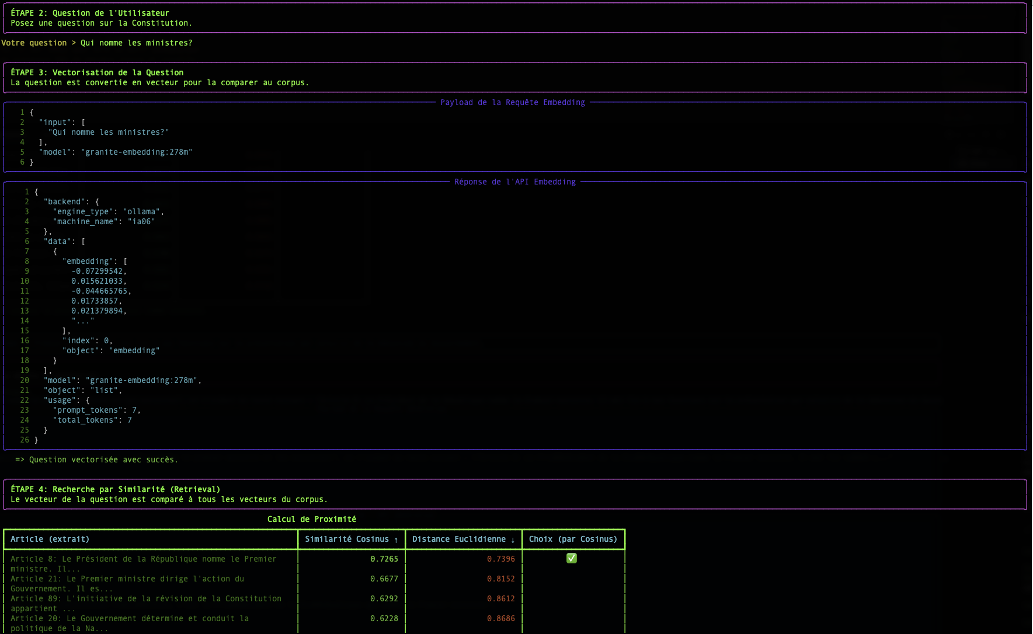The image size is (1033, 634).
Task: Expand the Payload de la Requête Embedding panel
Action: [x=513, y=102]
